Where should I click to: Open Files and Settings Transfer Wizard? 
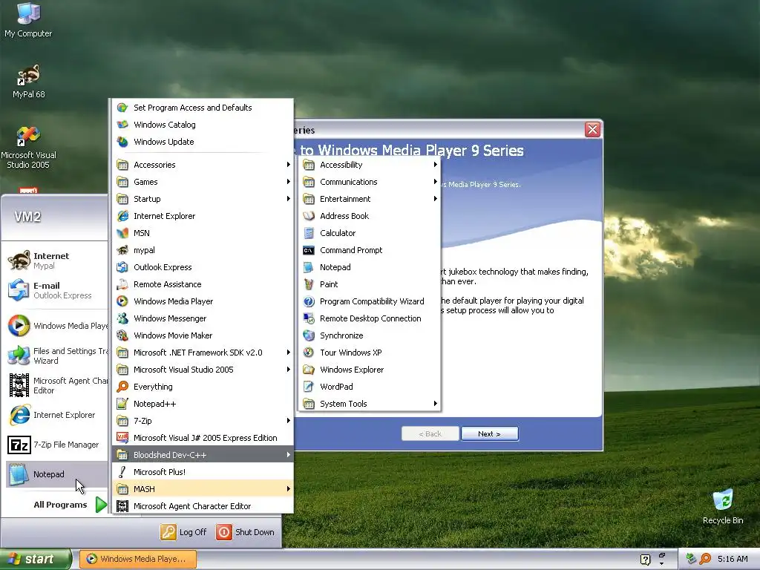tap(55, 356)
